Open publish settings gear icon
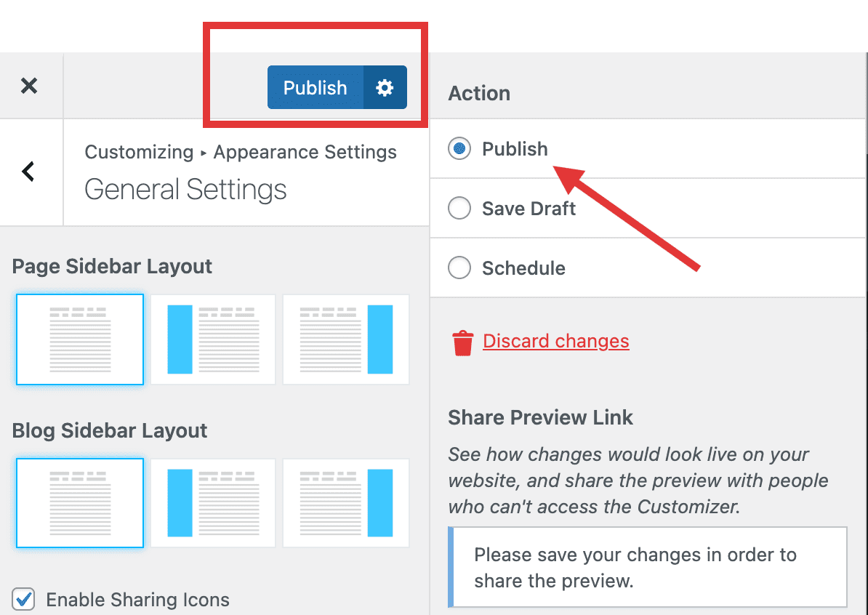Viewport: 868px width, 615px height. click(385, 87)
